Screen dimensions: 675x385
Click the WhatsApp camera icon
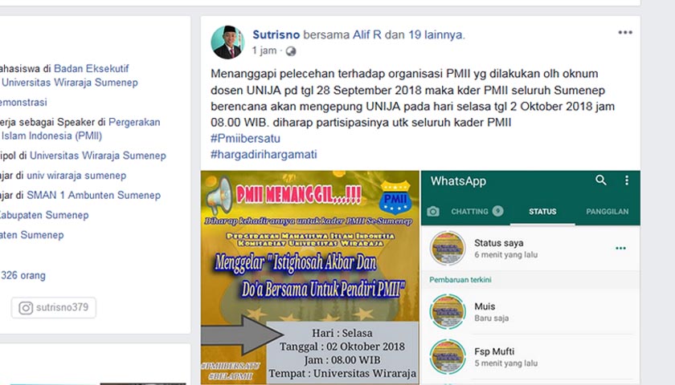[433, 212]
